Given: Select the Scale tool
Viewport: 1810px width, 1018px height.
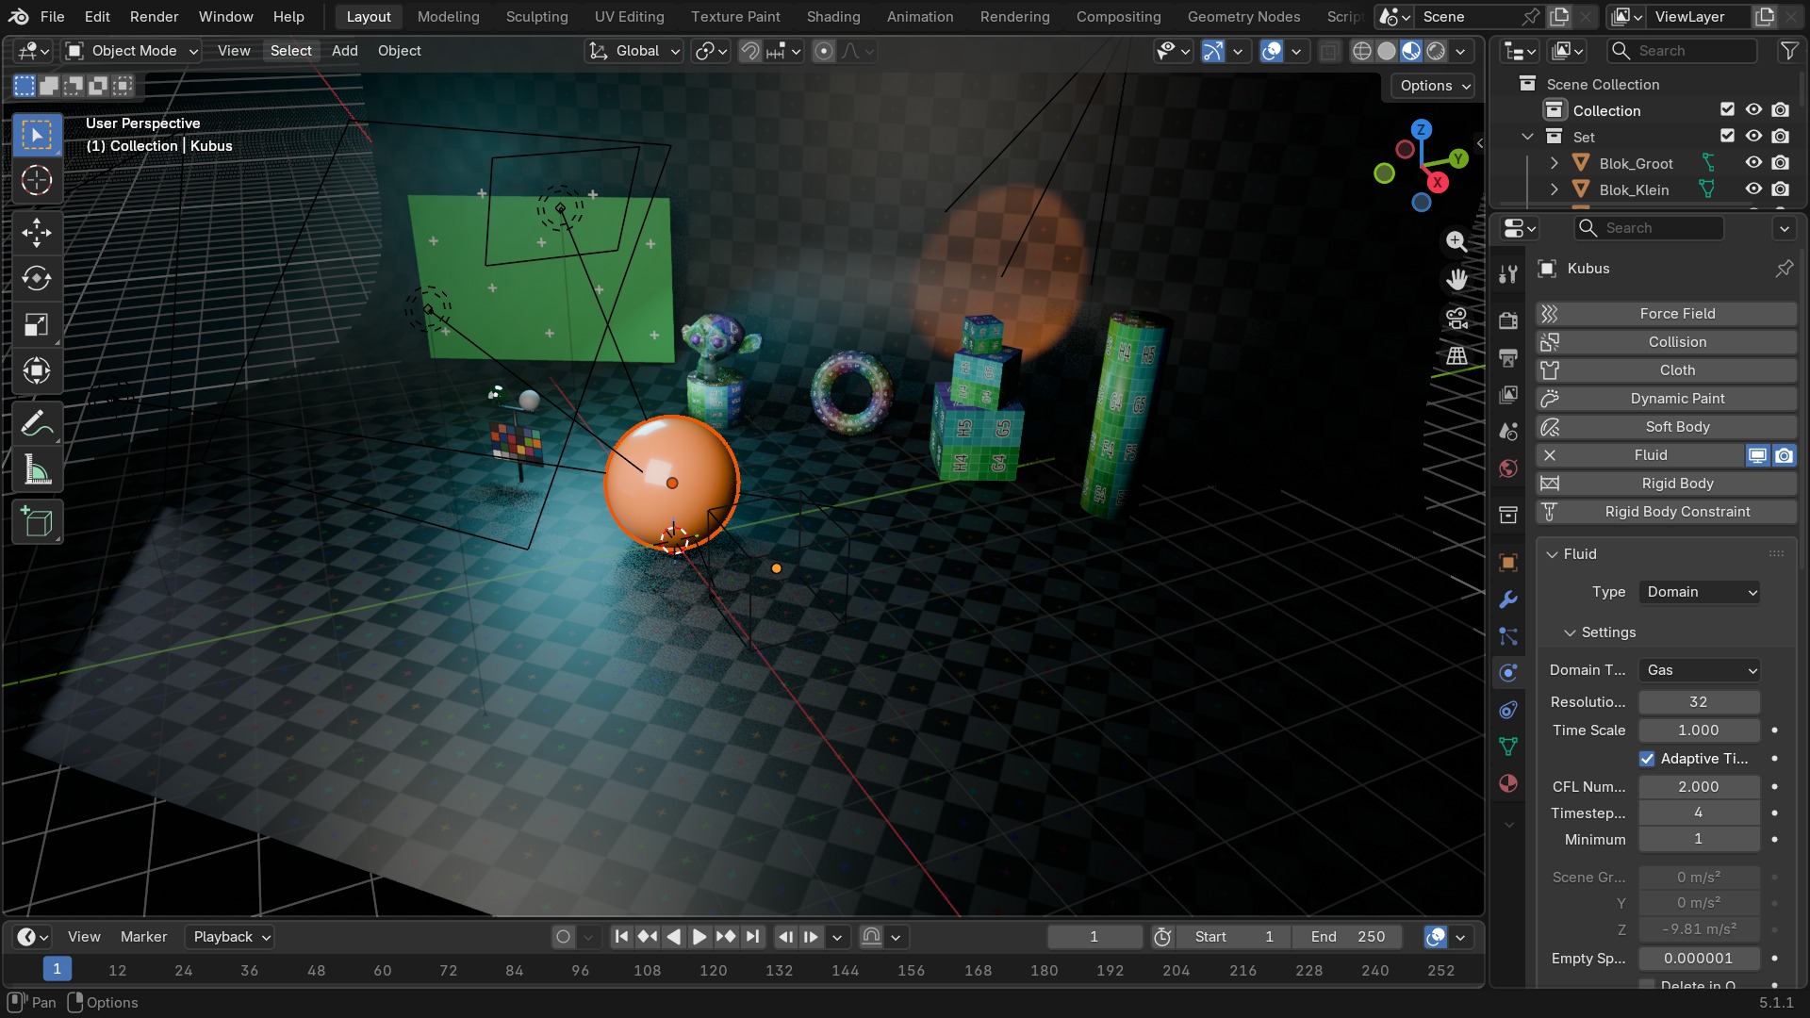Looking at the screenshot, I should (x=37, y=325).
